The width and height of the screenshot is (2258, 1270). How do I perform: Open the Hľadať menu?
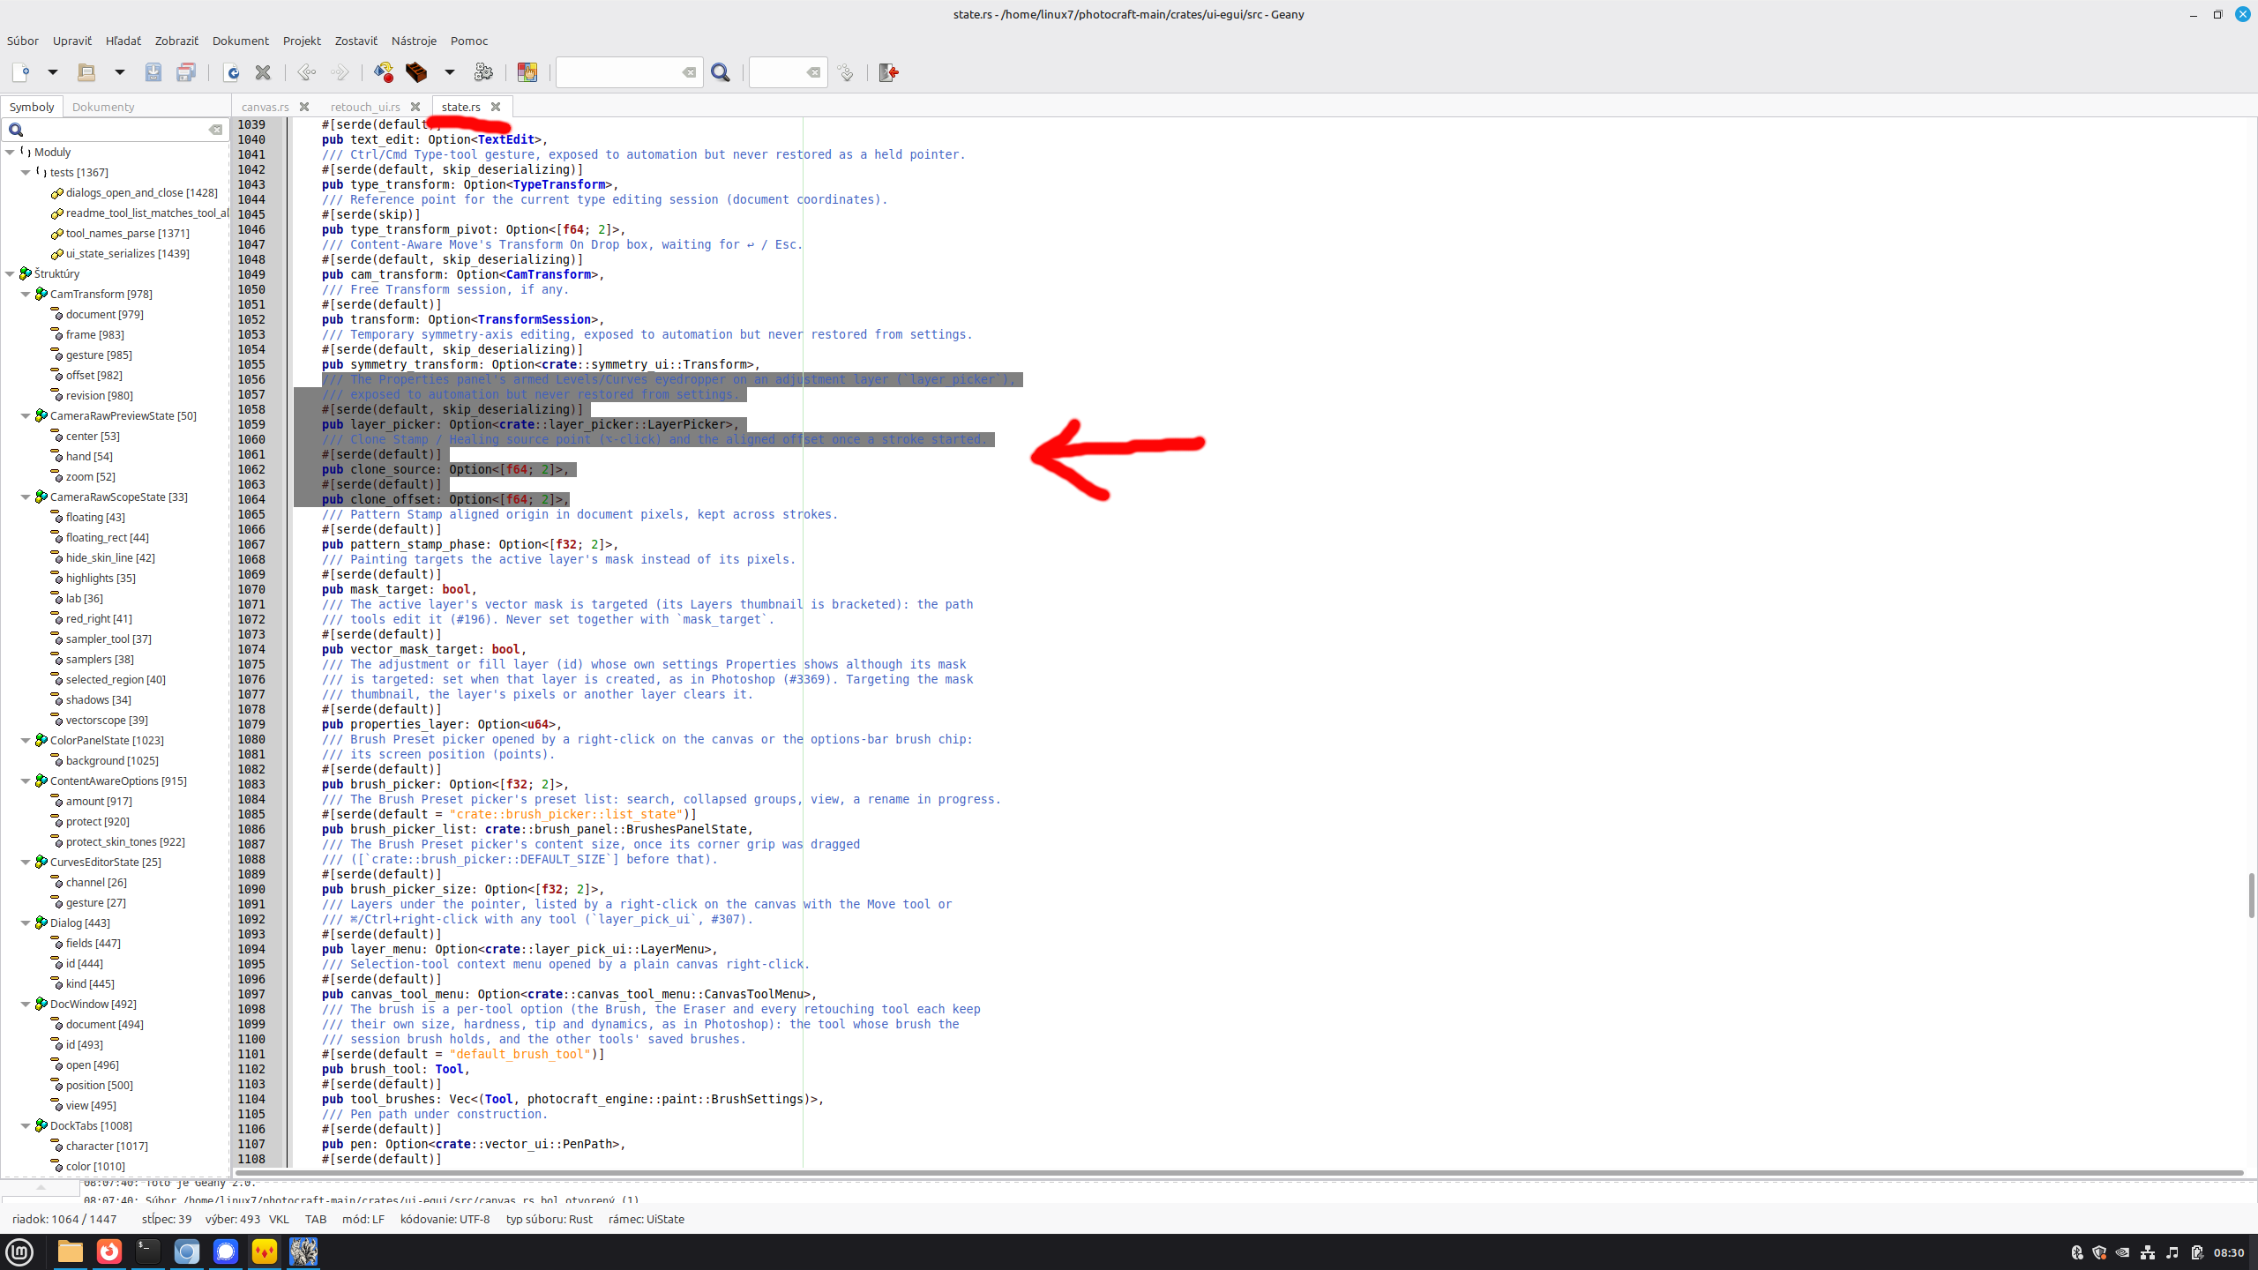pyautogui.click(x=123, y=41)
